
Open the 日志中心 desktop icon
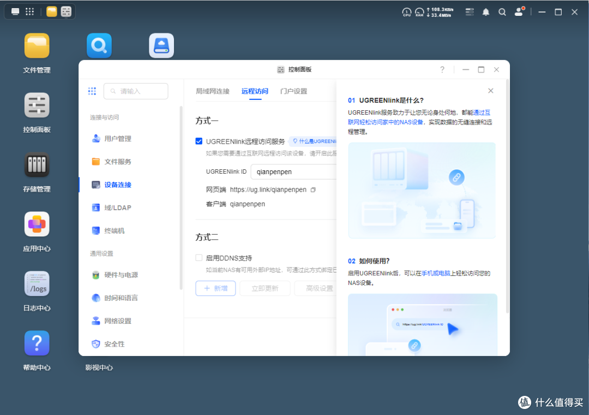[x=37, y=284]
